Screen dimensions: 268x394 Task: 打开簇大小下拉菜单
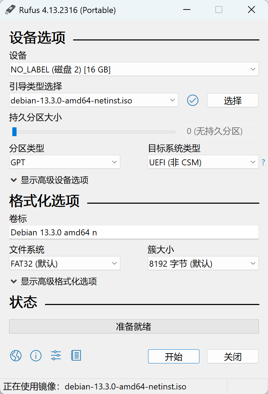[x=203, y=263]
